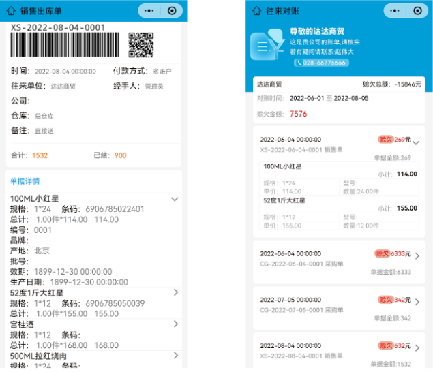433x372 pixels.
Task: Open the CG-2022-07-05-0001 采购单 entry
Action: click(x=417, y=303)
